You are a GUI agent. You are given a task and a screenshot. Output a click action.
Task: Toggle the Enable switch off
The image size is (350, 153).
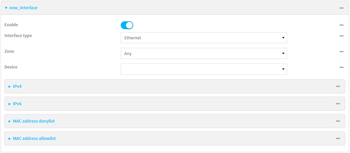pos(127,25)
